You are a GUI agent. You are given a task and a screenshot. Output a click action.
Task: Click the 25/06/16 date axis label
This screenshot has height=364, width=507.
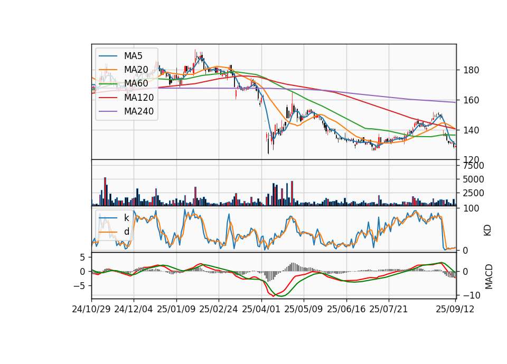point(346,310)
